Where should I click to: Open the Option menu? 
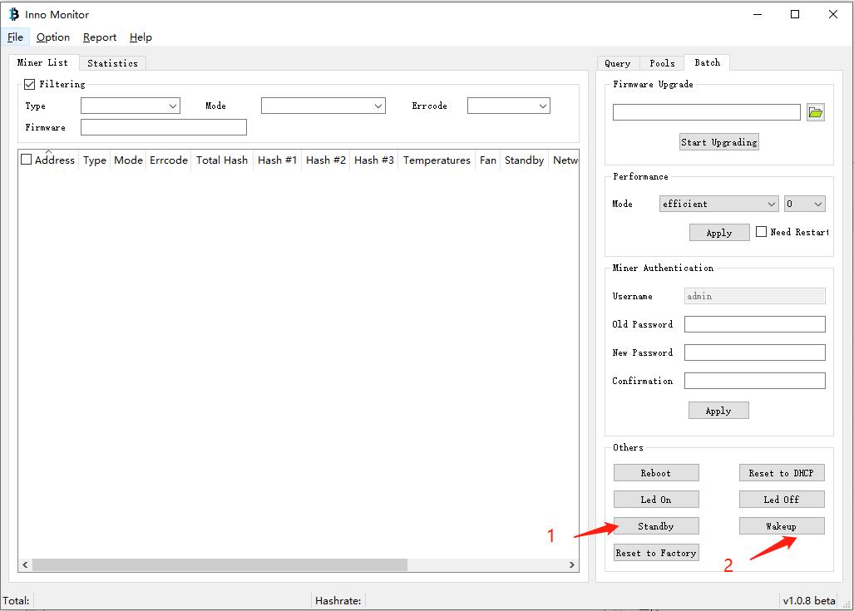tap(53, 37)
